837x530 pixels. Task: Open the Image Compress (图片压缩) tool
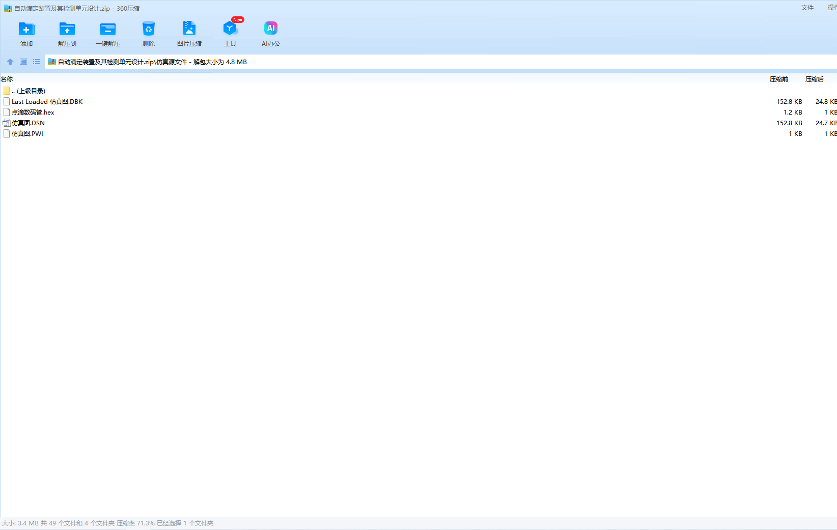coord(189,30)
